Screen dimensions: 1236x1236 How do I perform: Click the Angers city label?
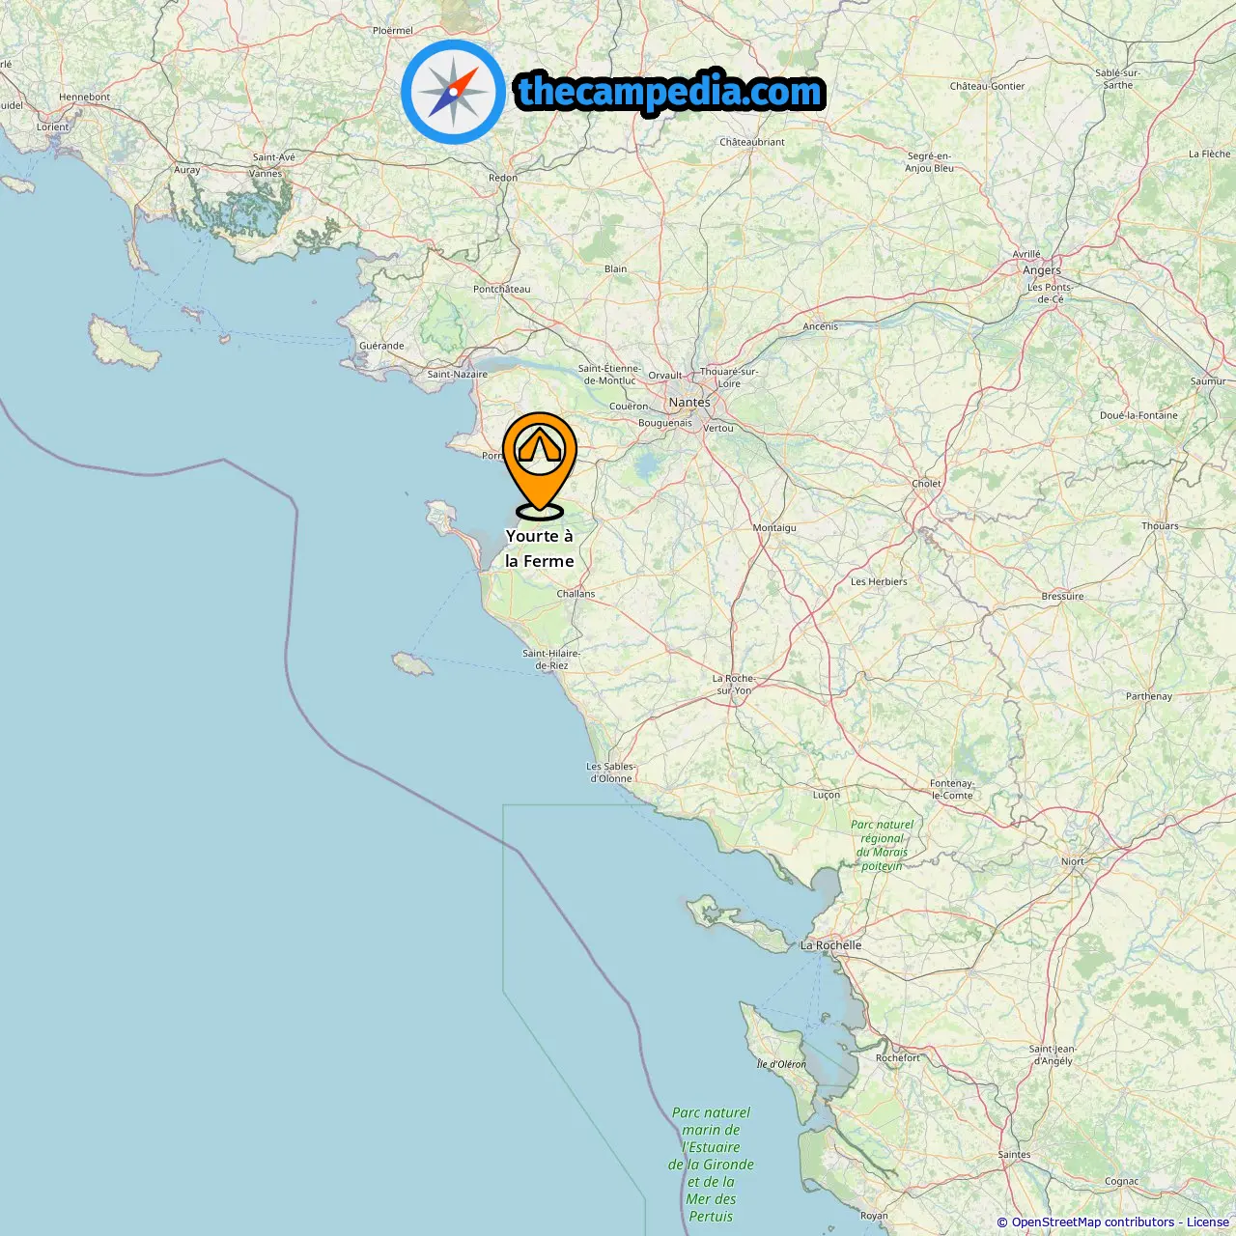coord(1042,270)
